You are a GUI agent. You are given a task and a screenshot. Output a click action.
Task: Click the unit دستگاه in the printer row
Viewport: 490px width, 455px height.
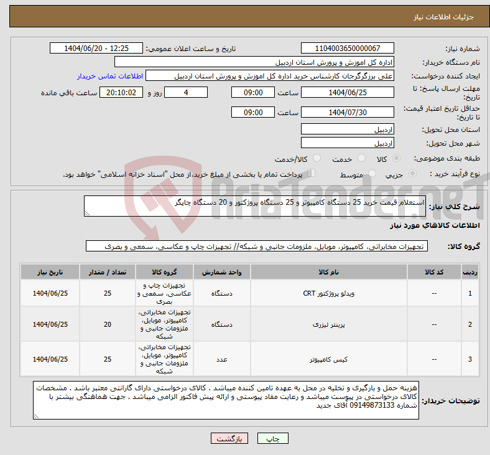(x=221, y=324)
